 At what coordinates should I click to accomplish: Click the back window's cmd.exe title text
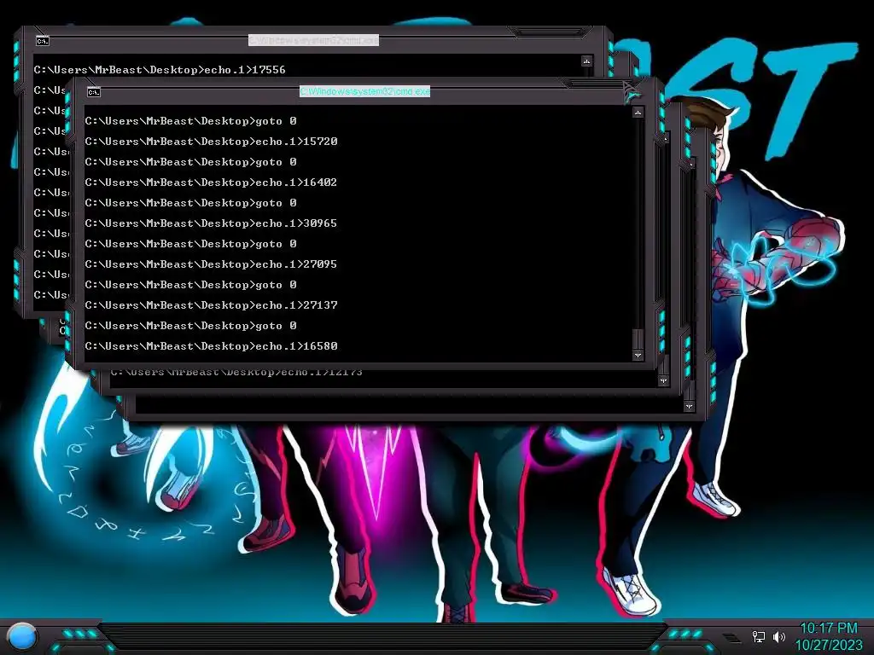click(314, 40)
